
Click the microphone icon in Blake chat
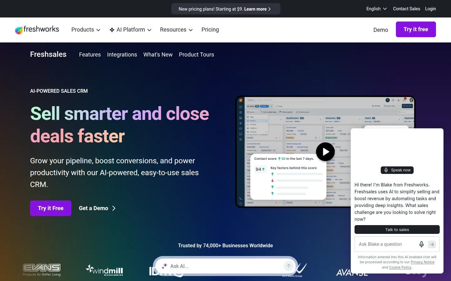(x=422, y=244)
